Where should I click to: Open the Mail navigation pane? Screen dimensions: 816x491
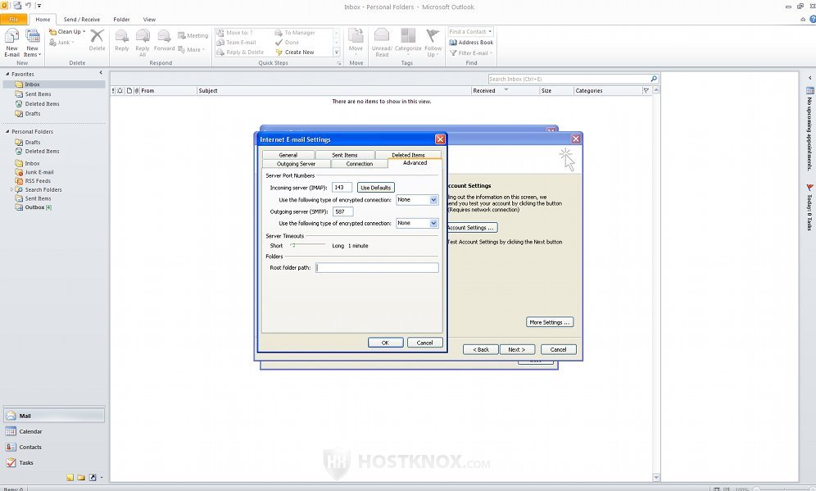[x=54, y=416]
